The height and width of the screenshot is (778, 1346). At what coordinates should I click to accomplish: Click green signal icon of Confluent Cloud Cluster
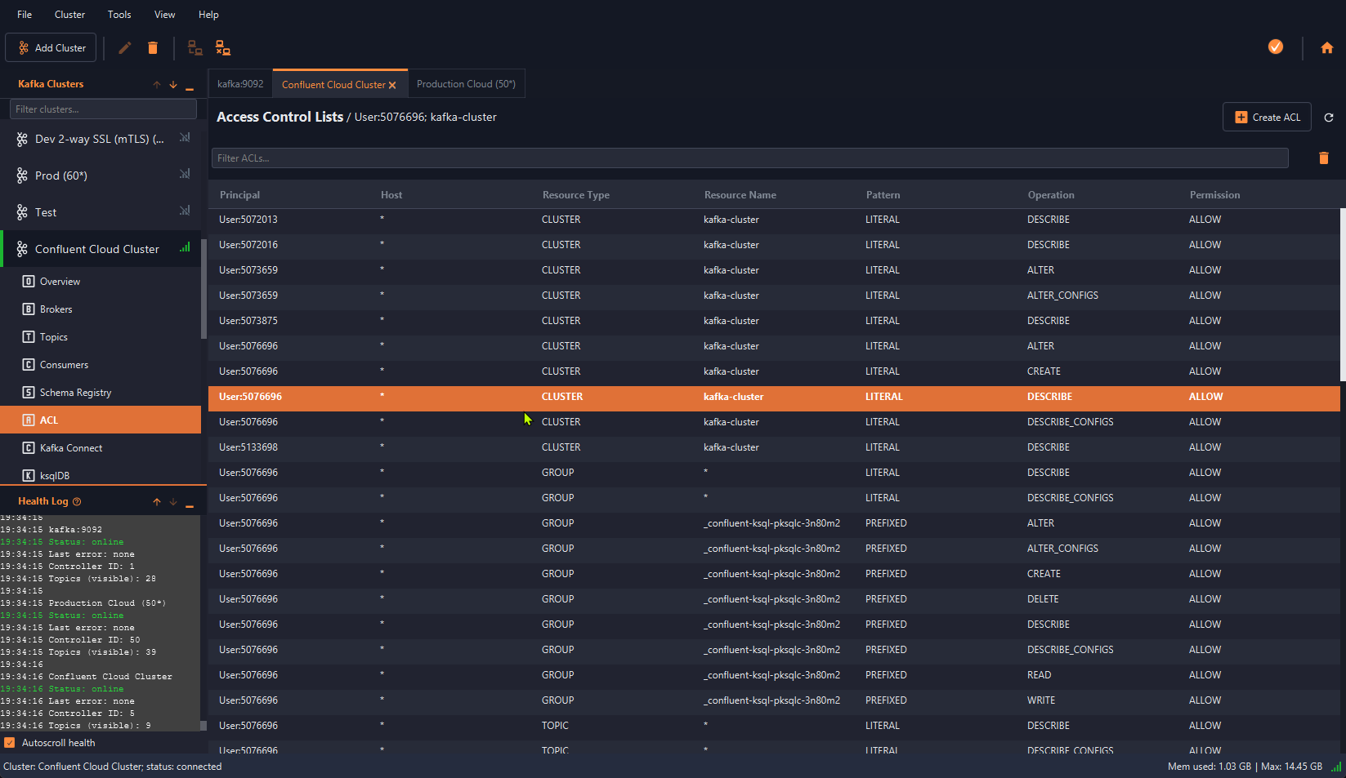click(x=185, y=247)
